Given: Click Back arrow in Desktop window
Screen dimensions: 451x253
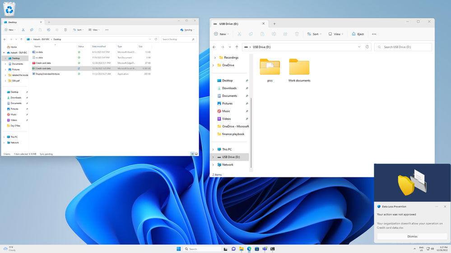Looking at the screenshot, I should [5, 39].
